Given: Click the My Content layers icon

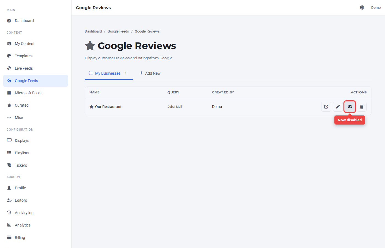Looking at the screenshot, I should (x=9, y=44).
